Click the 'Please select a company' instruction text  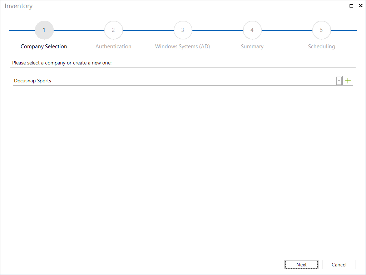[62, 63]
